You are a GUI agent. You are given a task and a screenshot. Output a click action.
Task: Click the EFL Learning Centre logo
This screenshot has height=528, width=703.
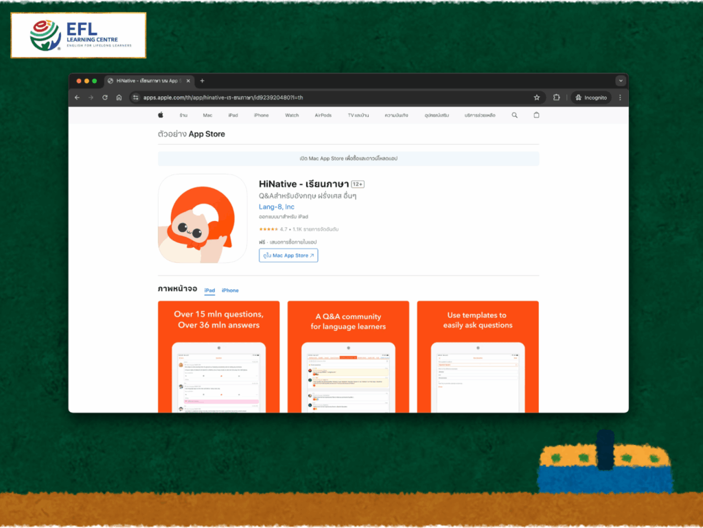pyautogui.click(x=78, y=35)
